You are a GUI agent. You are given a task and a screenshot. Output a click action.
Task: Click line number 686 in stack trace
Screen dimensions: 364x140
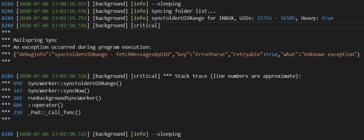tap(18, 105)
